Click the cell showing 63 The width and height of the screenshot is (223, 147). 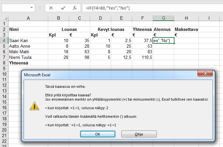[79, 52]
